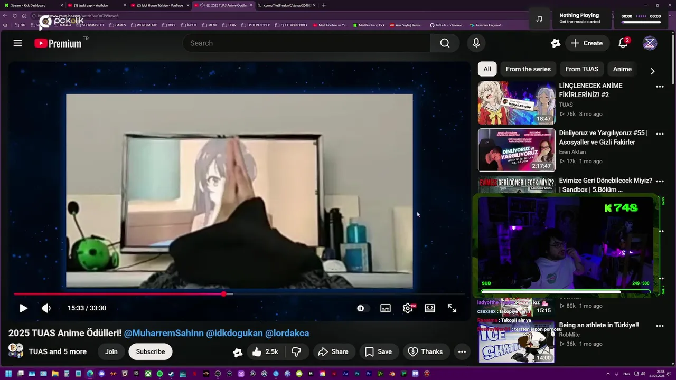Open options for Evimize Geri Dönebilecek video
This screenshot has height=380, width=676.
coord(660,182)
